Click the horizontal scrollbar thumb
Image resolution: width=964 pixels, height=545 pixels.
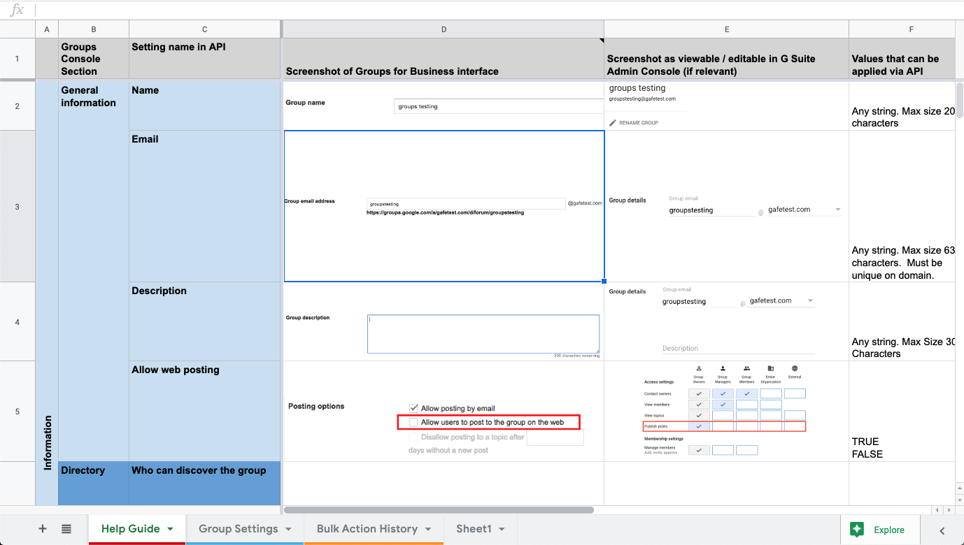tap(439, 510)
